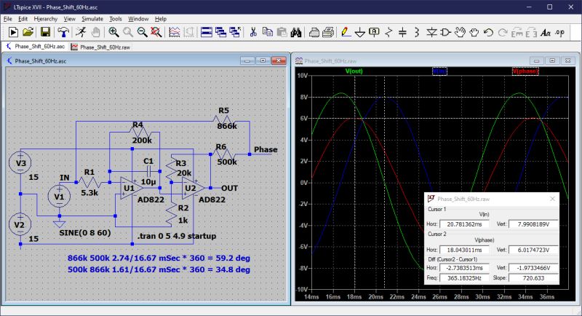
Task: Select the Copy tool icon
Action: tap(267, 32)
